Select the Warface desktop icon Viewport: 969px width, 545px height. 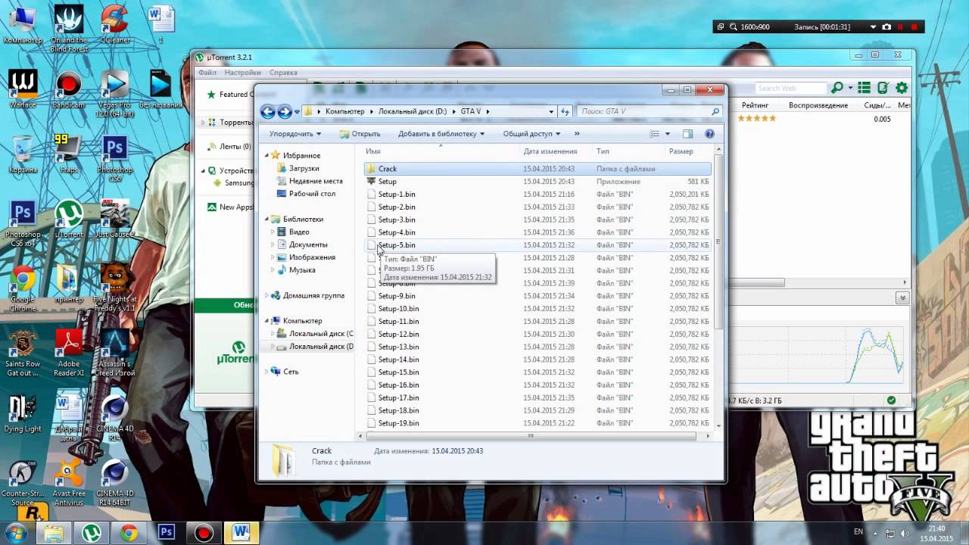tap(23, 89)
